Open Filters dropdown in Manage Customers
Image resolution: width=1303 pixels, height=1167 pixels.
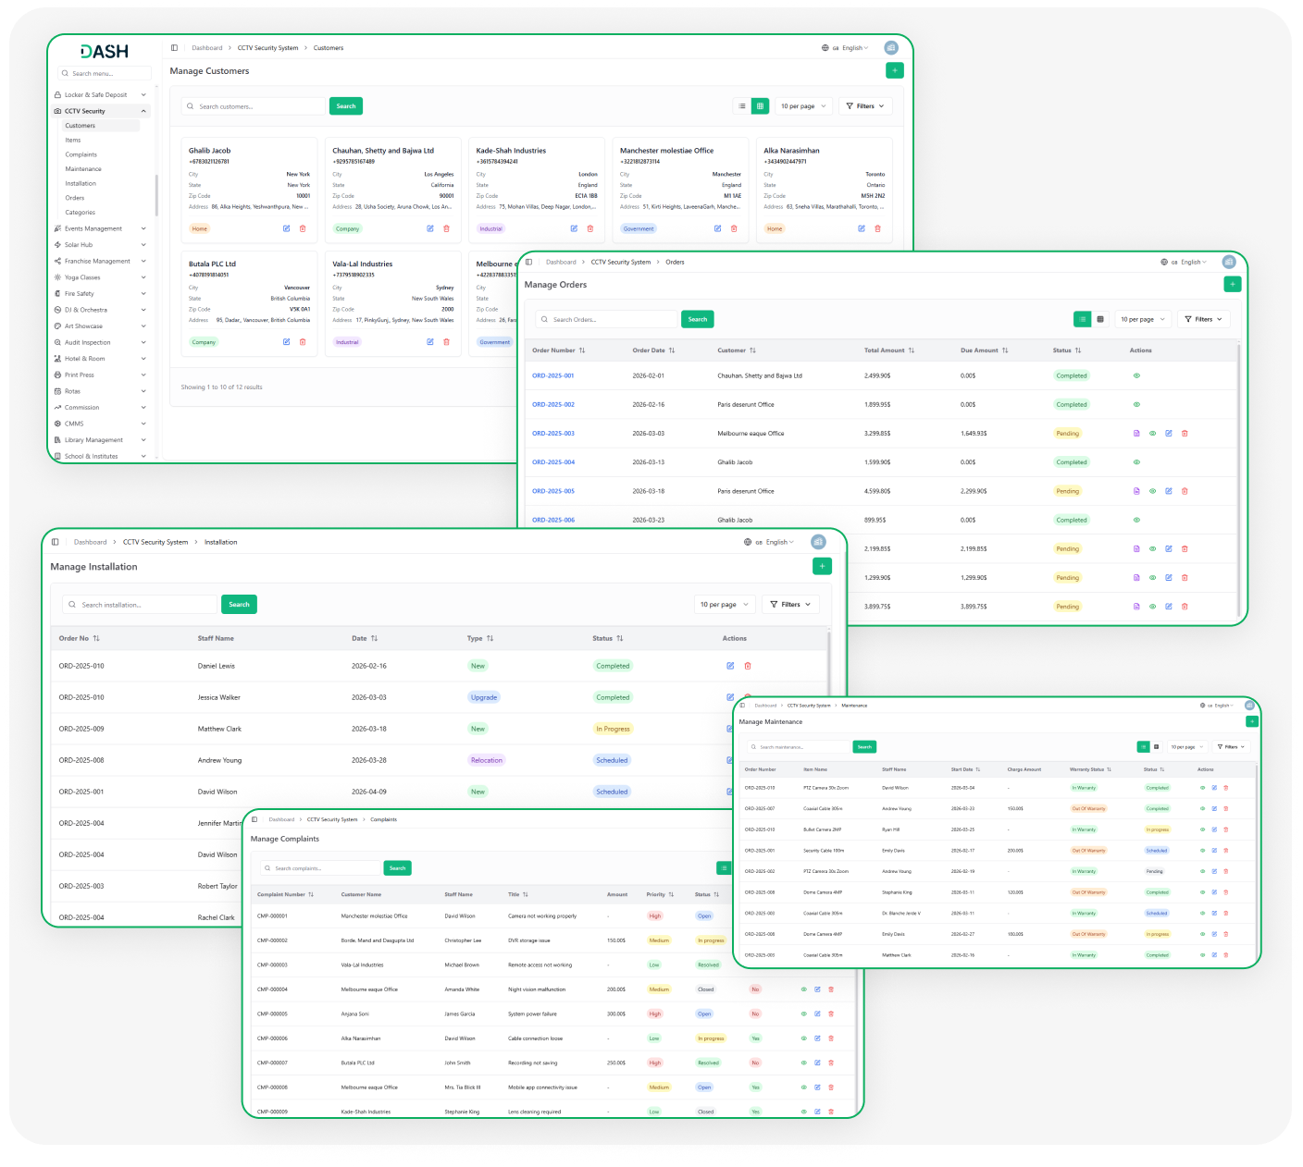865,106
